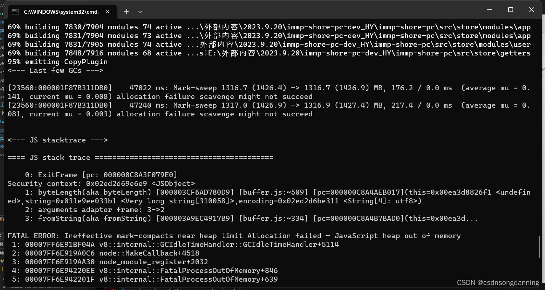
Task: Click the ExitFrame stack trace entry
Action: pyautogui.click(x=93, y=175)
